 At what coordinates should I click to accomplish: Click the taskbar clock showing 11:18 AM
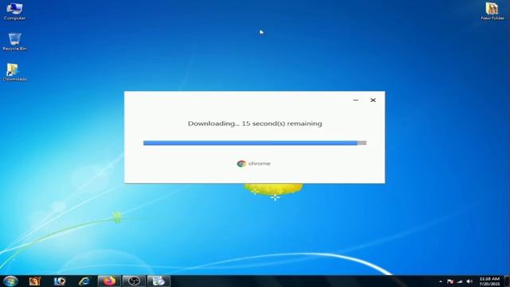tap(489, 281)
